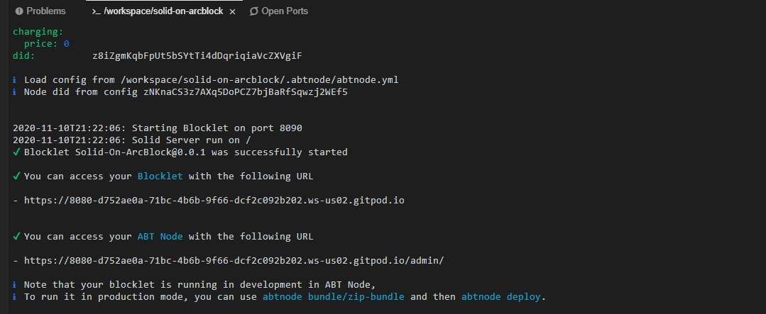This screenshot has height=314, width=766.
Task: Click the Problems tab warning icon
Action: click(x=19, y=11)
